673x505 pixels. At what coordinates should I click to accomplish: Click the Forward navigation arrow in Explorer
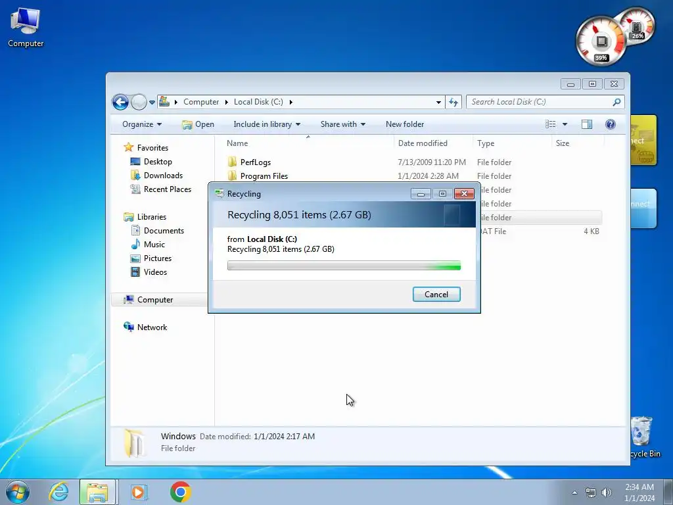click(139, 102)
